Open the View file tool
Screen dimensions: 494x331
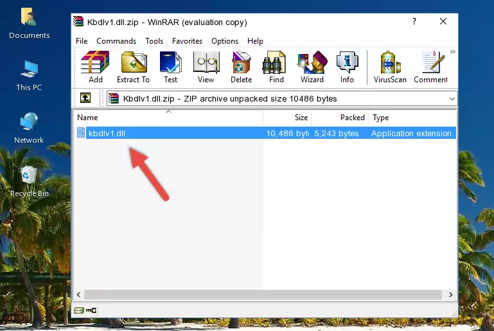tap(206, 67)
